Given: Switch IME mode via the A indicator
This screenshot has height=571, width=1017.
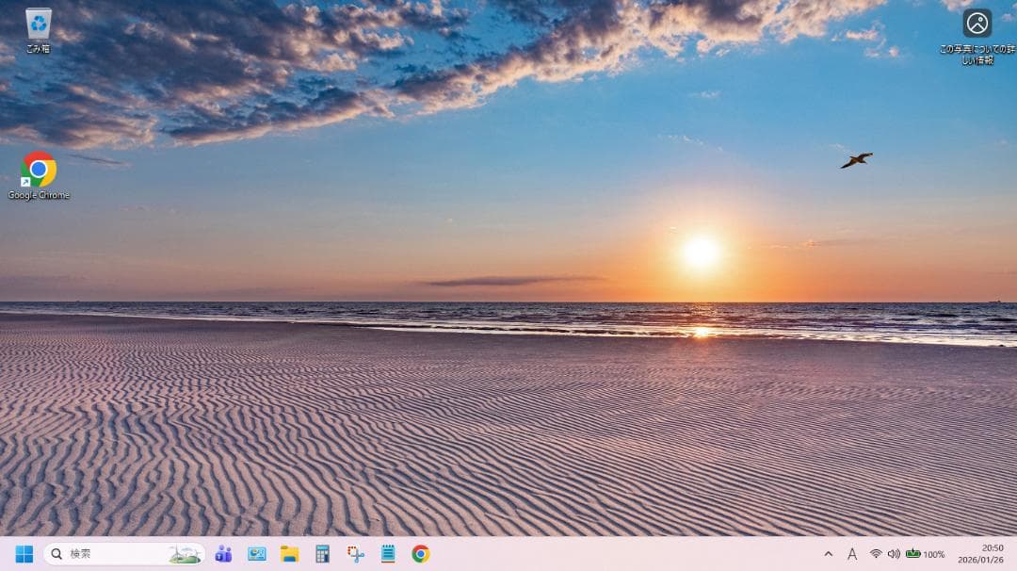Looking at the screenshot, I should (x=850, y=555).
